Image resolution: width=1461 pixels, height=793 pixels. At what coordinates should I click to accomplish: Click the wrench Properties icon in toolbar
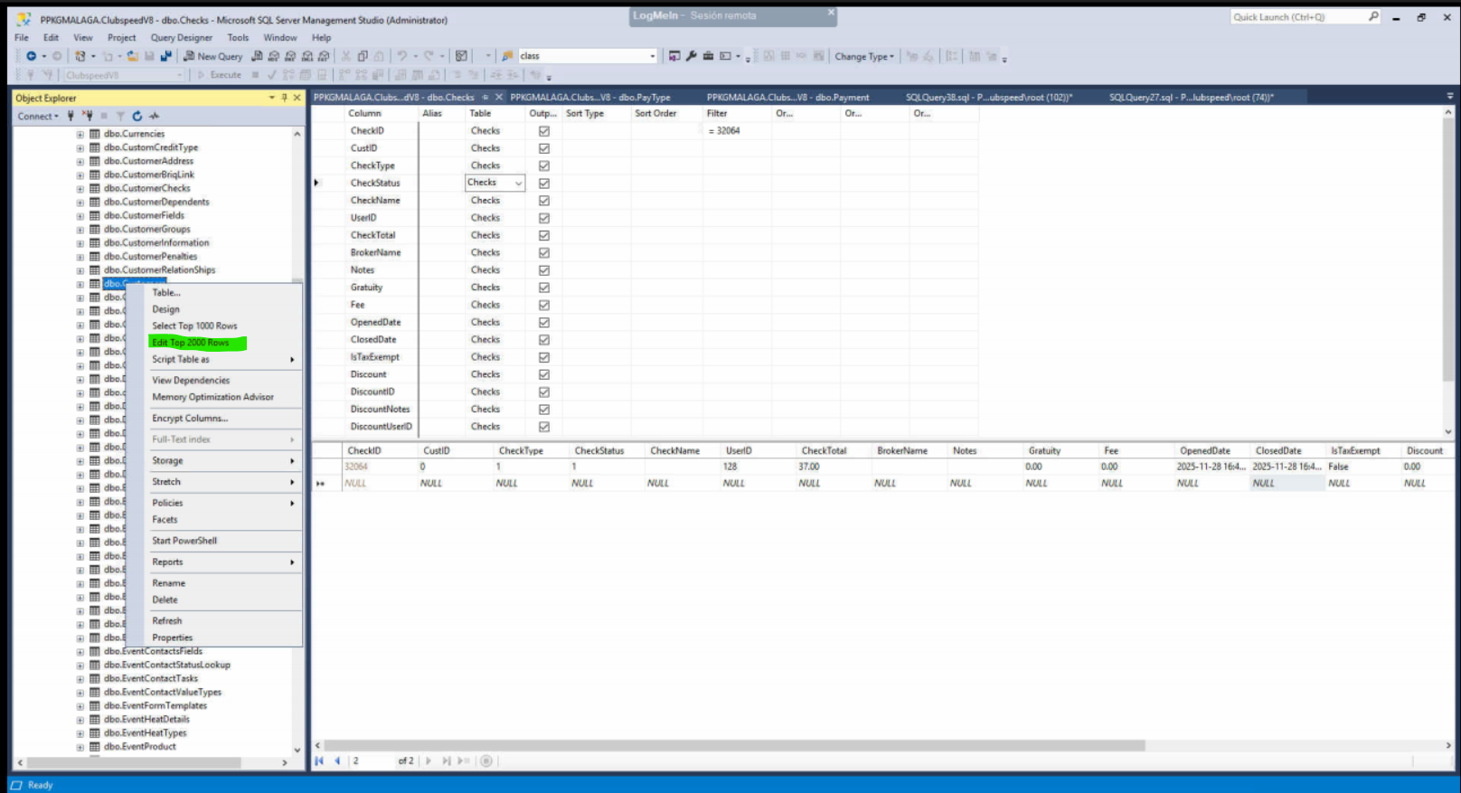pos(692,56)
